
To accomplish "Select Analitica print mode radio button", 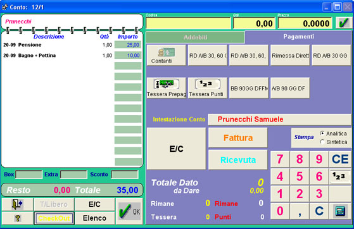I will click(x=322, y=133).
